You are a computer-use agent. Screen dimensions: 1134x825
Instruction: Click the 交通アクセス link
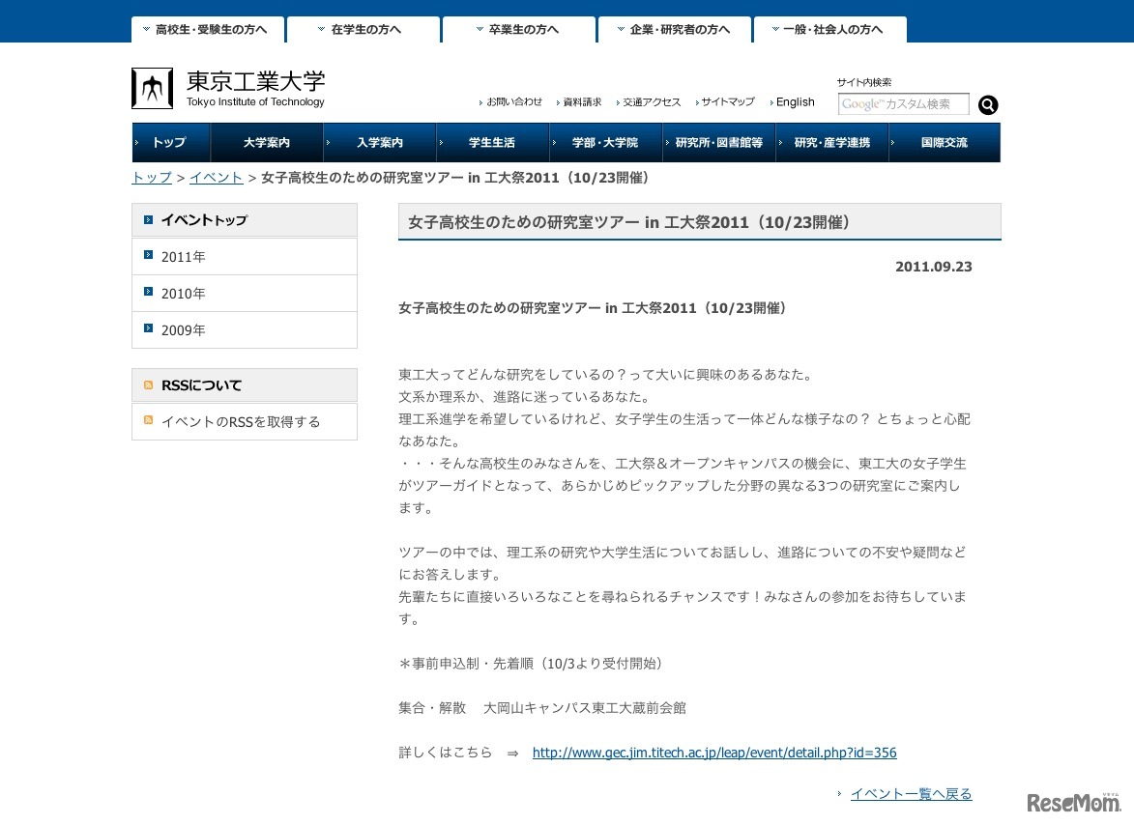[652, 101]
